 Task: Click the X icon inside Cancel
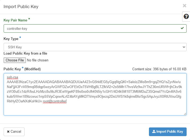tap(8, 132)
